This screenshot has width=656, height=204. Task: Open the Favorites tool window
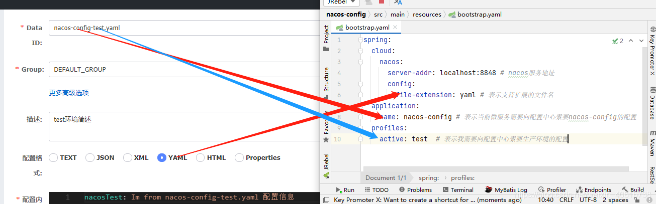click(326, 125)
